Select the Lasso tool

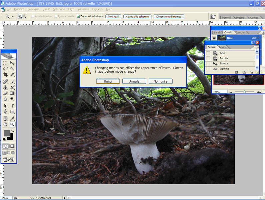tap(5, 69)
